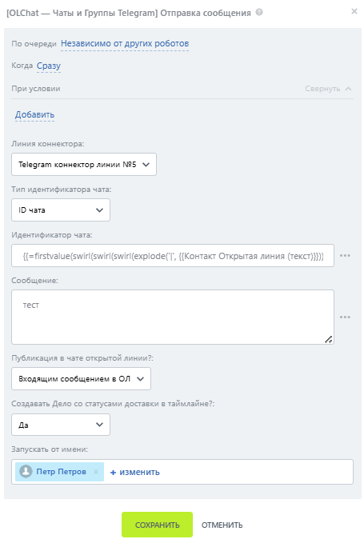
Task: Close the robot settings dialog with X
Action: [354, 11]
